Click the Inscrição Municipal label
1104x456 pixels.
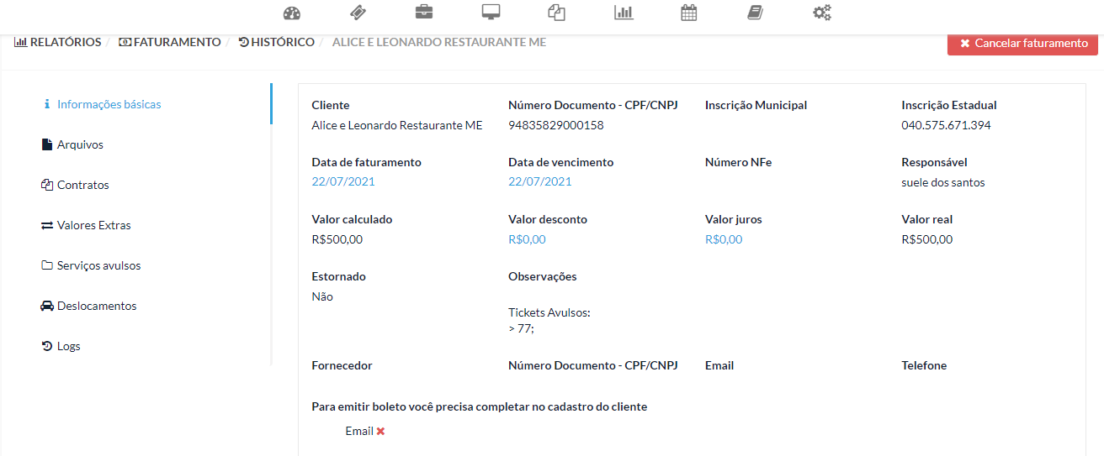pyautogui.click(x=756, y=105)
